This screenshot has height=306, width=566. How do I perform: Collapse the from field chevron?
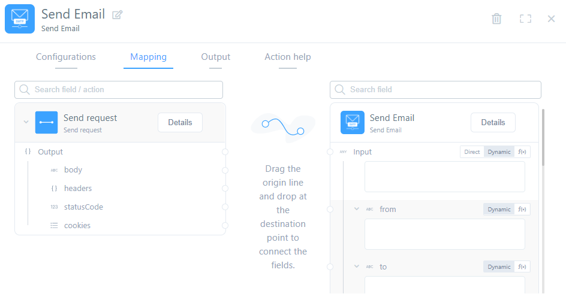click(356, 209)
